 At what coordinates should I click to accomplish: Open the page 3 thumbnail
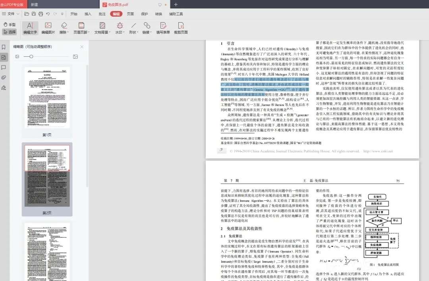(x=47, y=252)
